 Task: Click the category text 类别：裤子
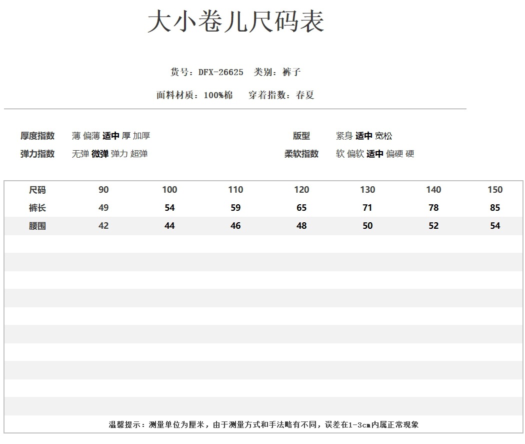277,72
